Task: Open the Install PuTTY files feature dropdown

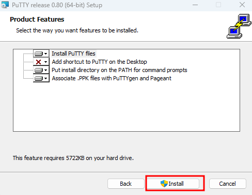Action: [41, 54]
